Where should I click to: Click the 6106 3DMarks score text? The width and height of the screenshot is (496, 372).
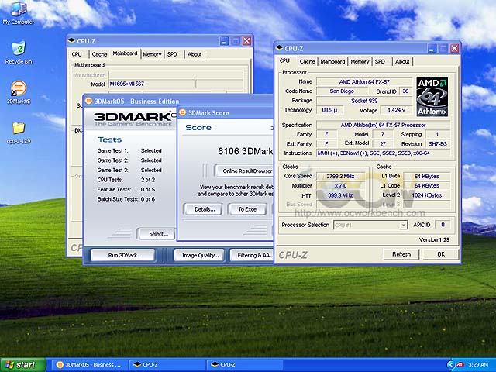(246, 151)
